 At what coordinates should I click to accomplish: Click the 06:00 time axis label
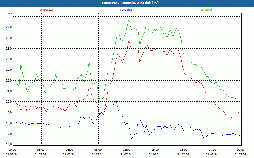point(69,150)
